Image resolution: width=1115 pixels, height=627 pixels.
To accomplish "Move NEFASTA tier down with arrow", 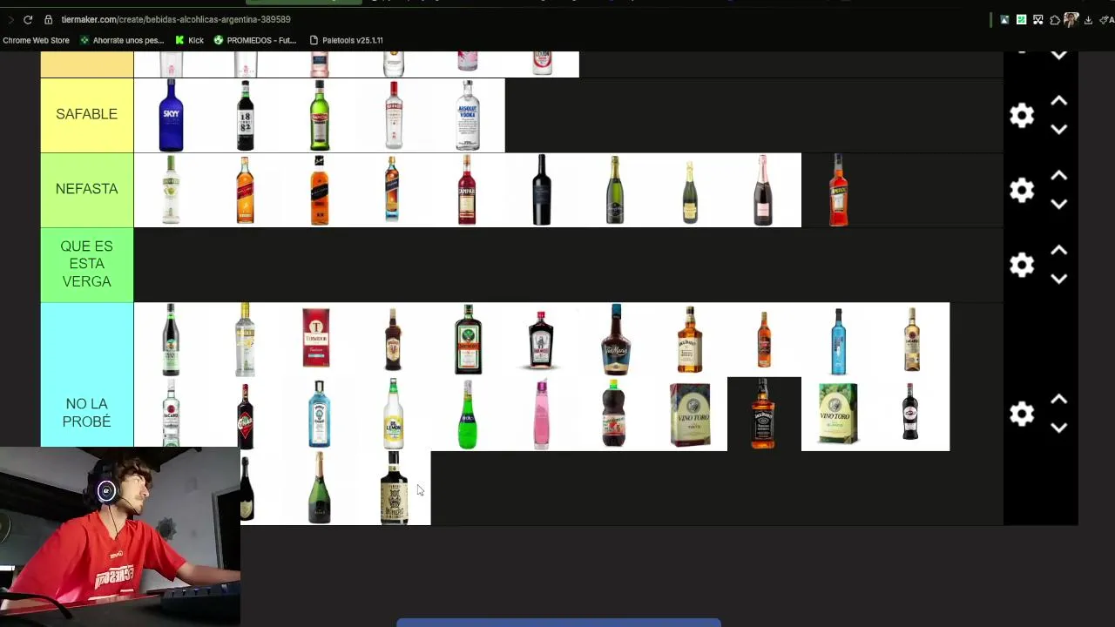I will pyautogui.click(x=1058, y=204).
